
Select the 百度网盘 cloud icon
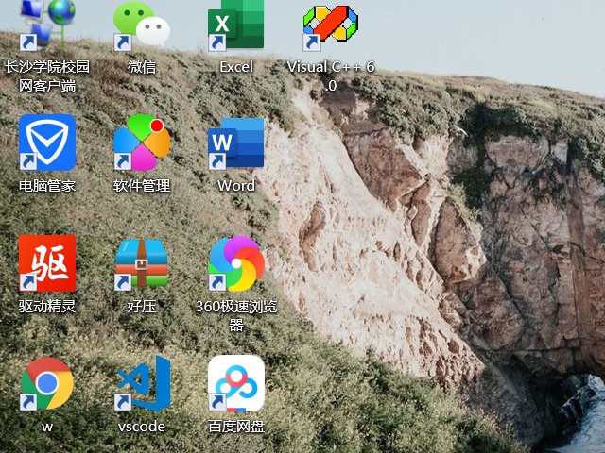click(x=235, y=383)
